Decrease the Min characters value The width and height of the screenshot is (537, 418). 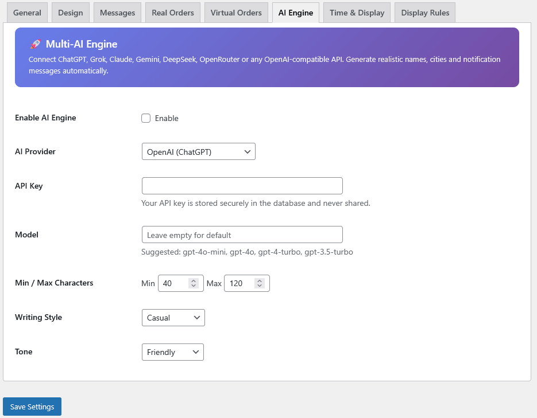[x=194, y=286]
